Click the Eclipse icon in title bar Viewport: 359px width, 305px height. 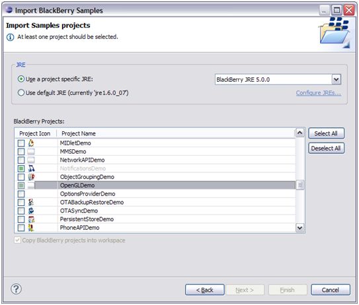[x=9, y=10]
